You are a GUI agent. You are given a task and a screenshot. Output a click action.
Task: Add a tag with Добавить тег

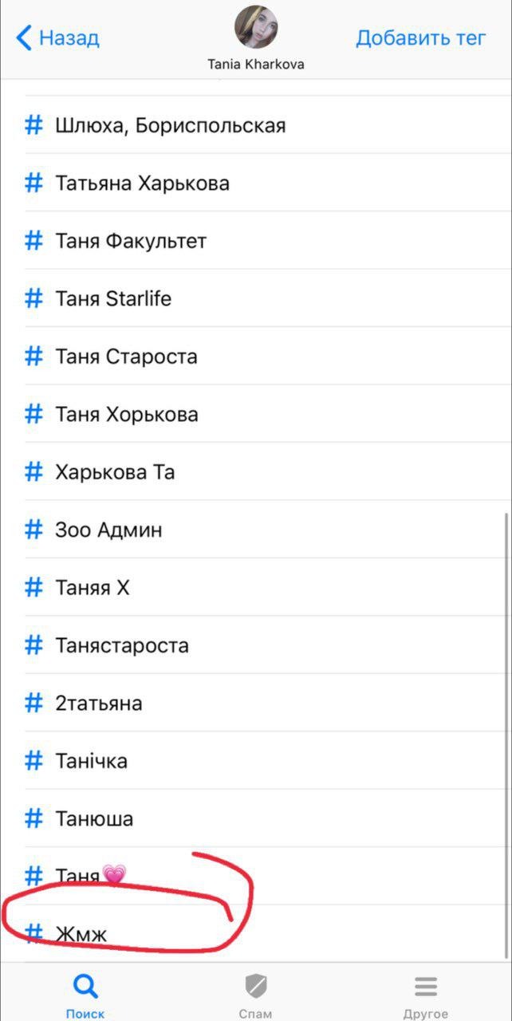(x=421, y=37)
